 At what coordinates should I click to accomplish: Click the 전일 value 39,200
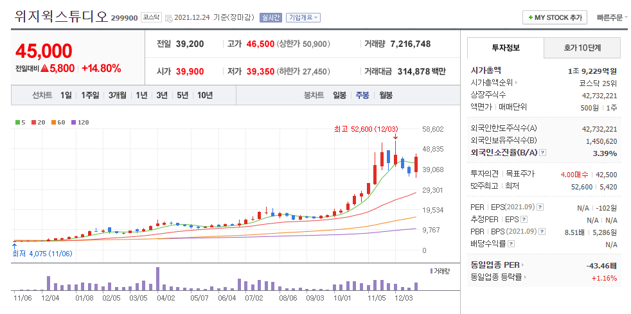click(190, 44)
